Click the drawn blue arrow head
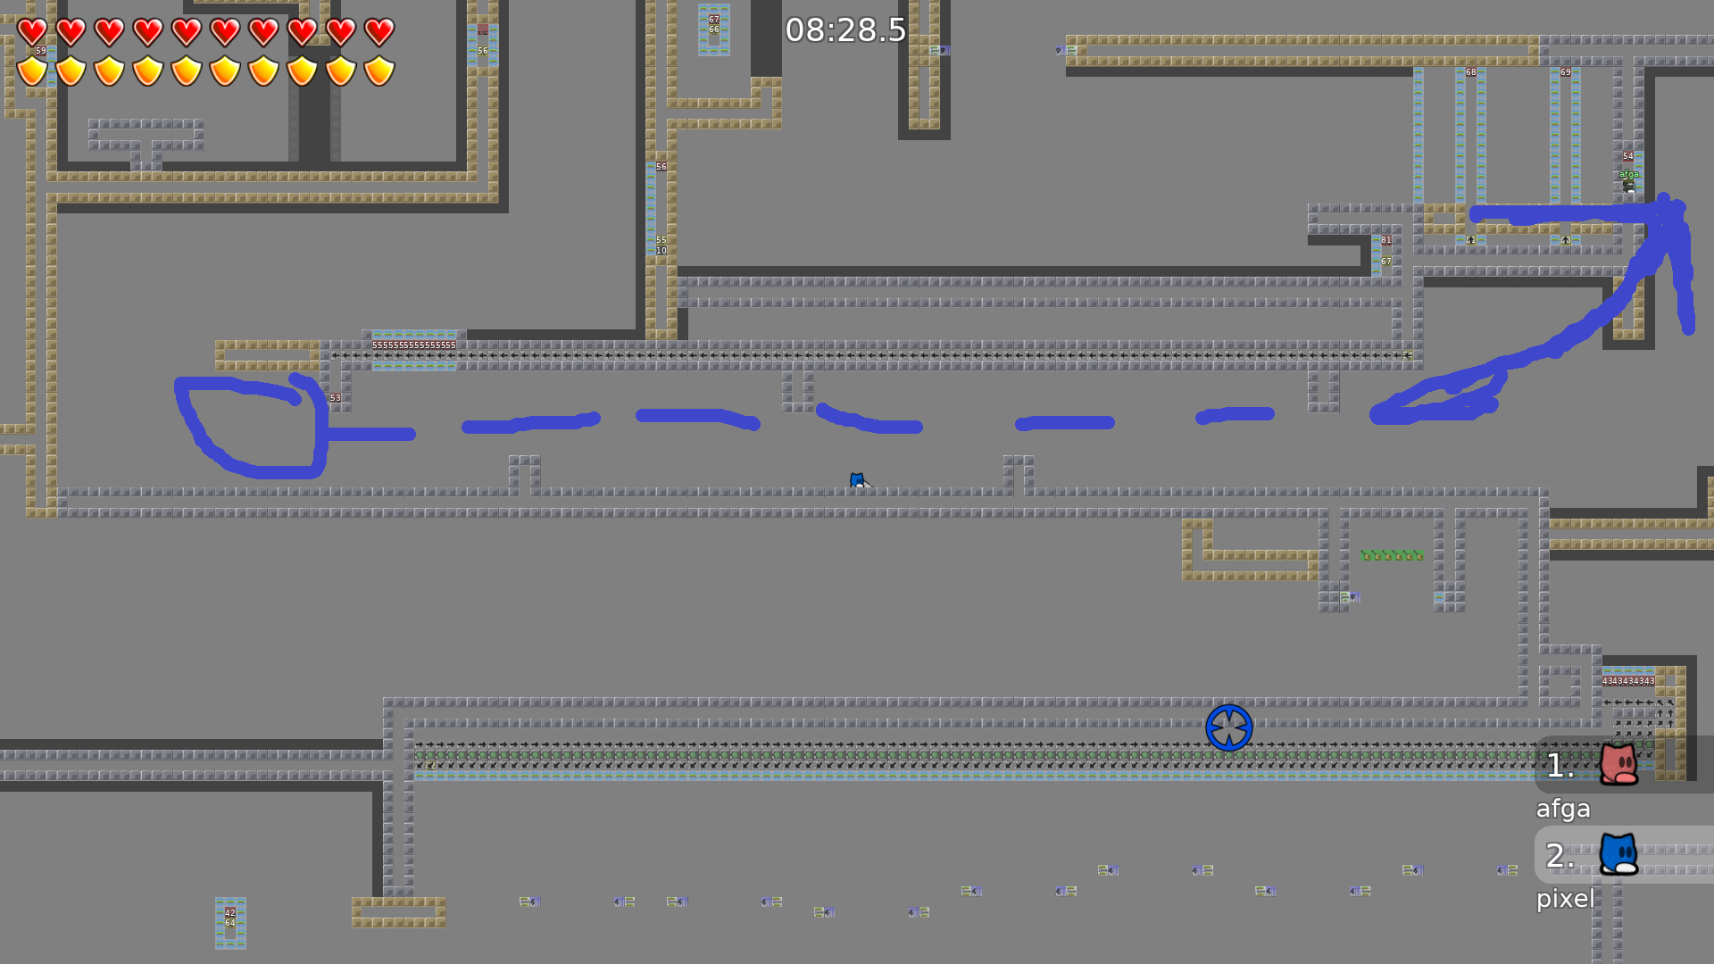Image resolution: width=1714 pixels, height=964 pixels. 1668,219
